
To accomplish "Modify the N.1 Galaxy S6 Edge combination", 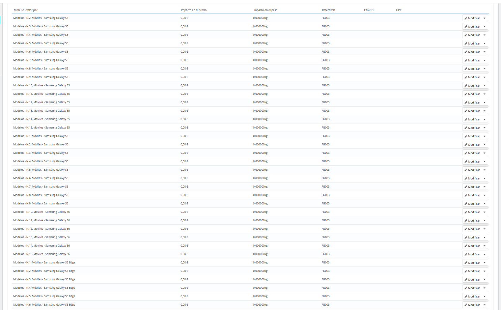I will [472, 263].
